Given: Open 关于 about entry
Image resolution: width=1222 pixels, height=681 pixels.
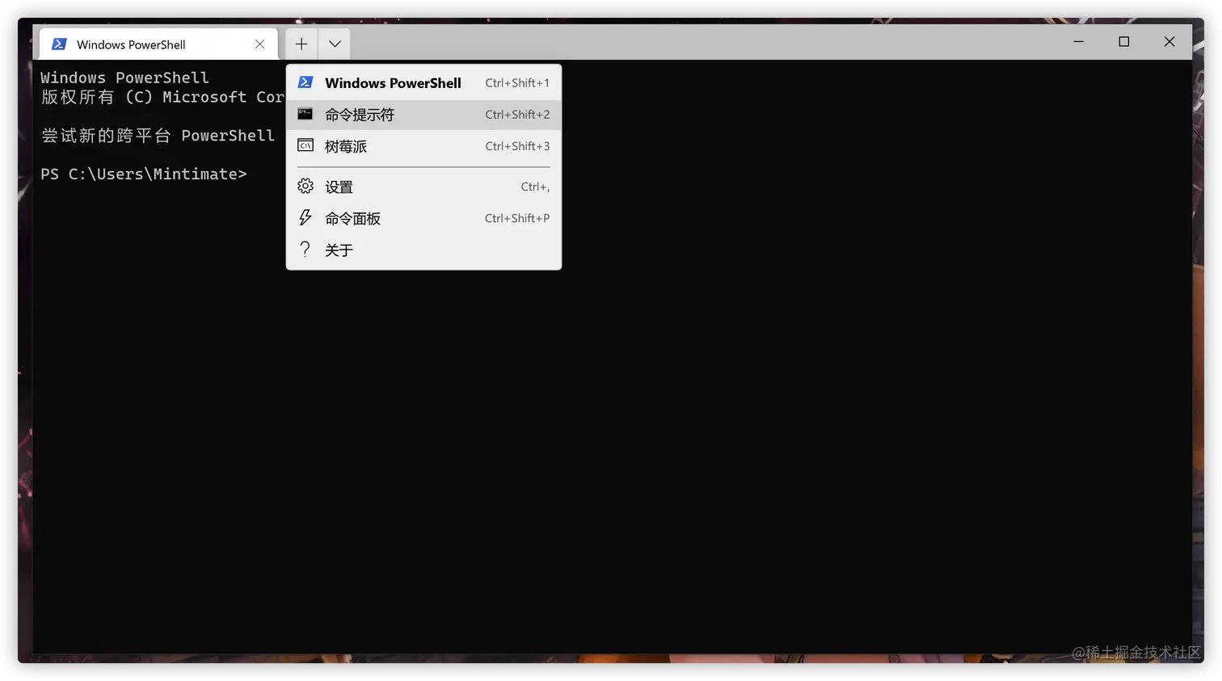Looking at the screenshot, I should tap(423, 250).
